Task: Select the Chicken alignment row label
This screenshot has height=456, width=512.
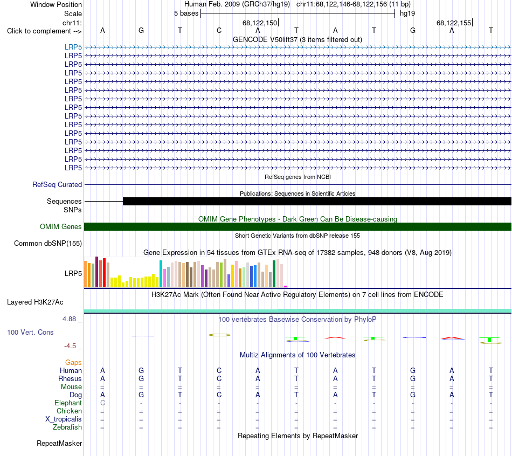Action: [x=69, y=411]
